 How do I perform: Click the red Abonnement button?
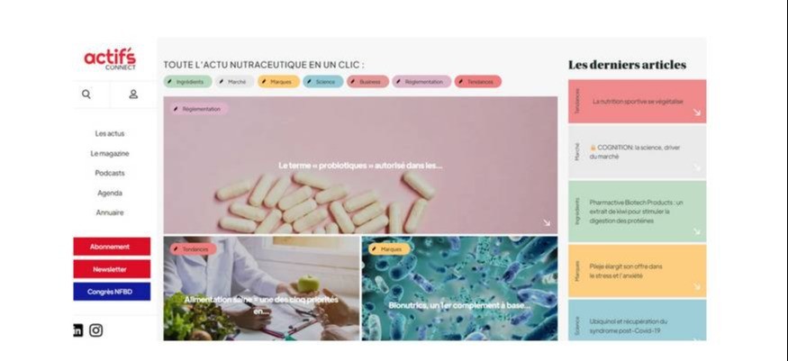(x=112, y=247)
